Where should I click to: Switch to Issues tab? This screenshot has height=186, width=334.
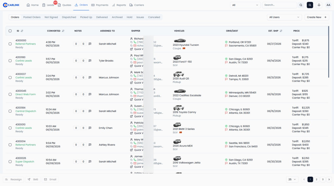[140, 17]
